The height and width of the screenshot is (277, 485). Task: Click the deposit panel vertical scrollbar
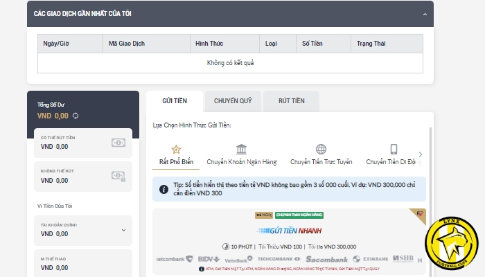(x=430, y=201)
